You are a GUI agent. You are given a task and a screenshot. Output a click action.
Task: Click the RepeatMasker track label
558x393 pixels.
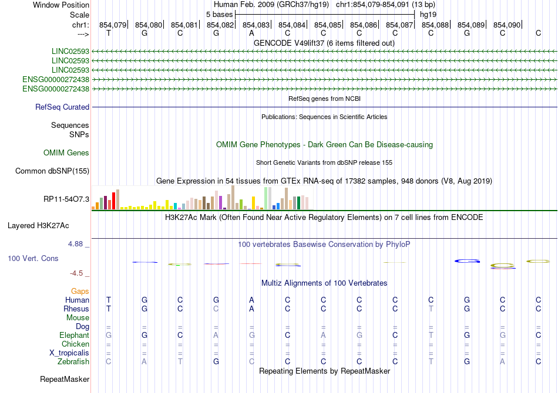tap(65, 379)
